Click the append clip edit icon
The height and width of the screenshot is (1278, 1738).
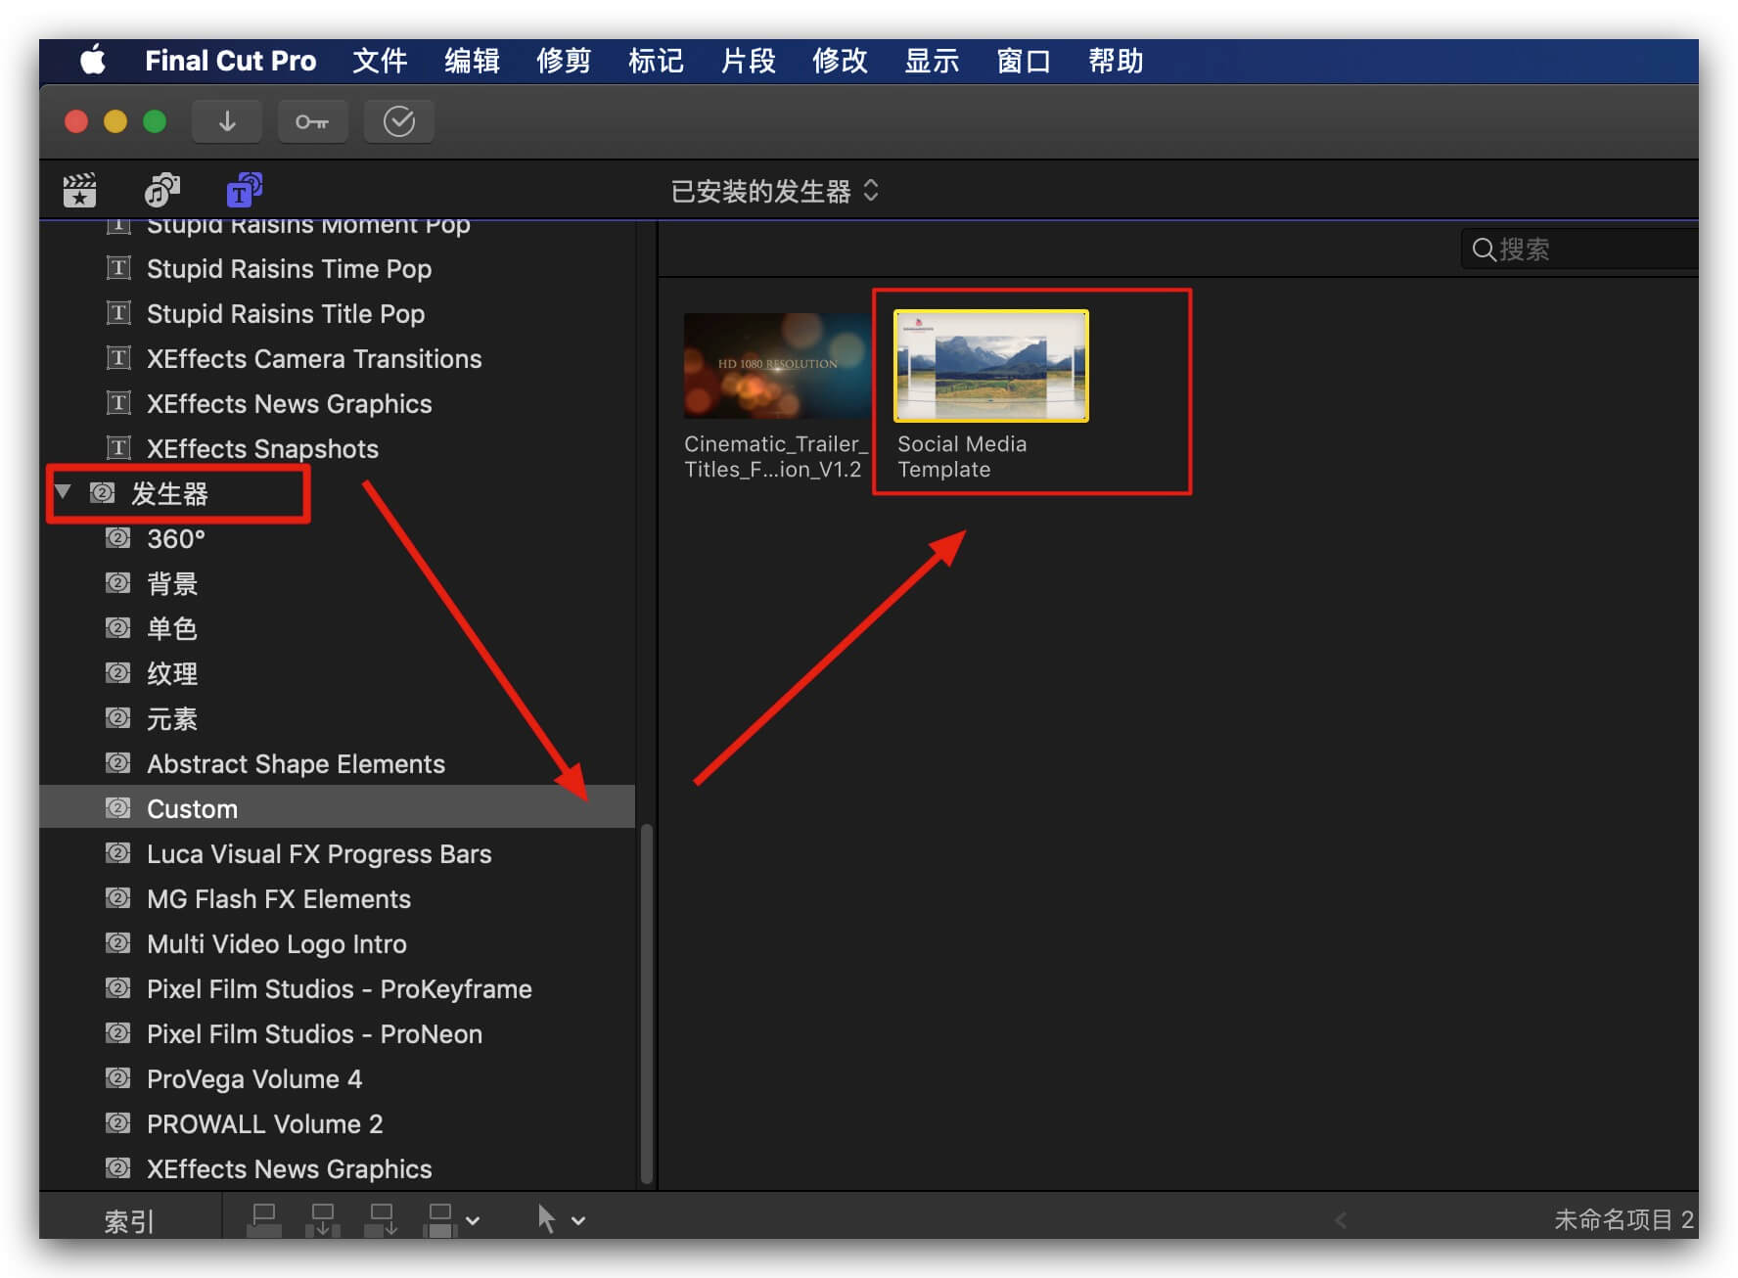click(382, 1220)
